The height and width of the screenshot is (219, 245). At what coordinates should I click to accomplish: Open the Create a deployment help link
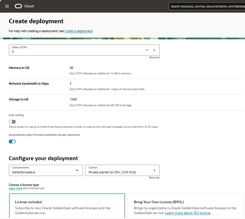79,31
